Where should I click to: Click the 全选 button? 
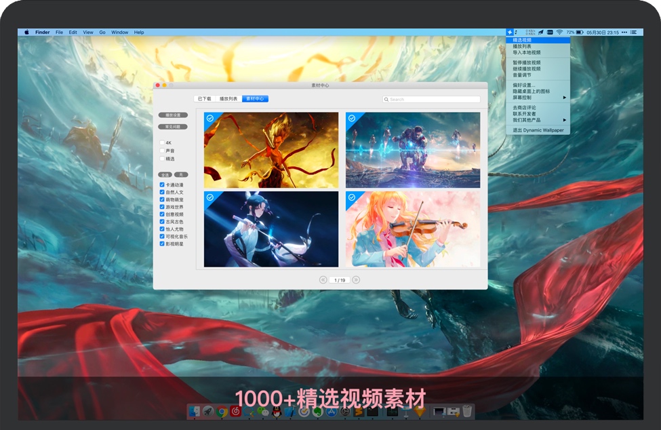coord(163,174)
